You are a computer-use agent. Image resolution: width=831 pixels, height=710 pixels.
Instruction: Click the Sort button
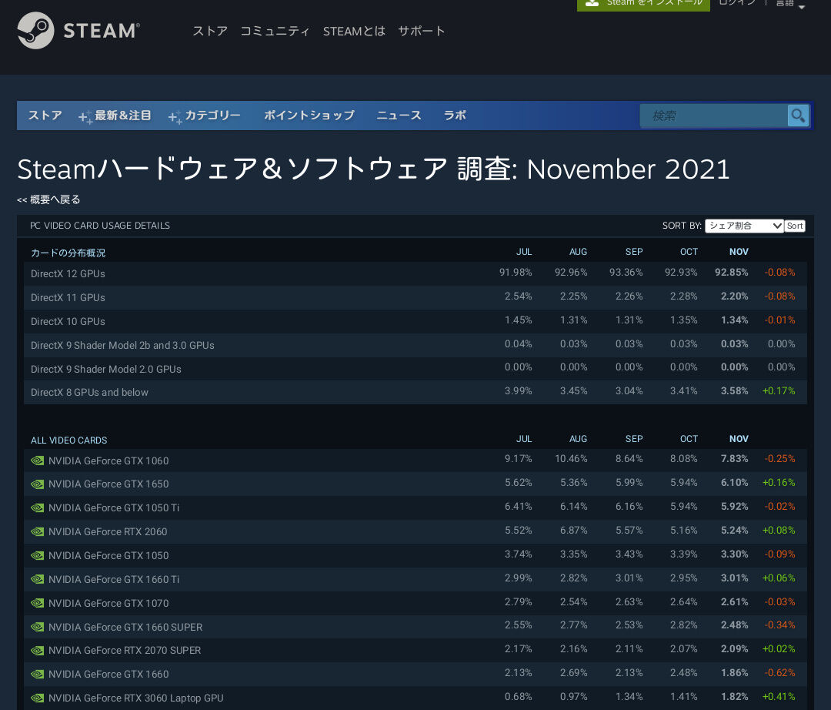click(794, 226)
